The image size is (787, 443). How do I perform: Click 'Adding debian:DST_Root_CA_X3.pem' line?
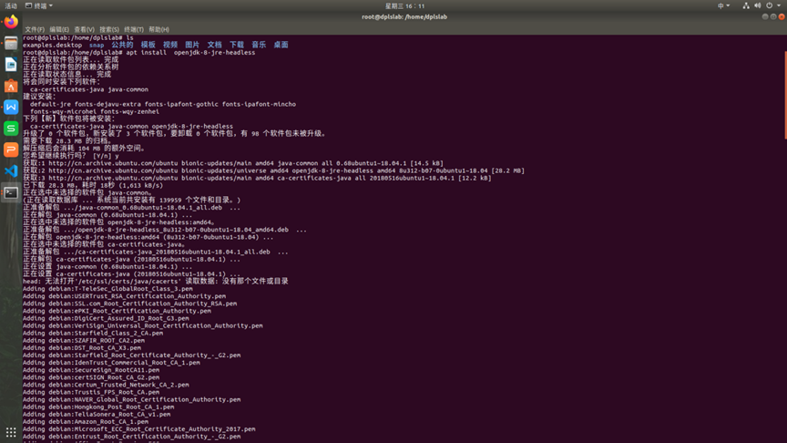click(82, 347)
